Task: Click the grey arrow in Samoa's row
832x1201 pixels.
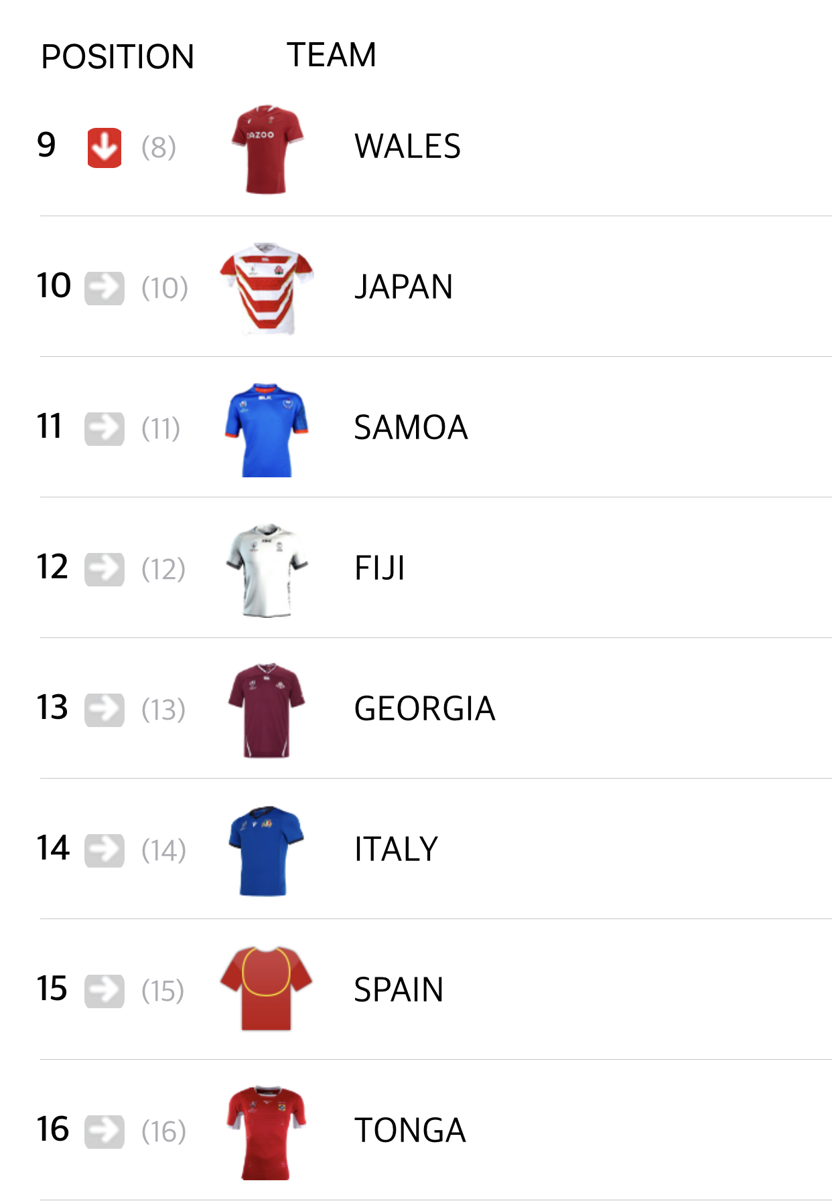Action: [x=105, y=428]
